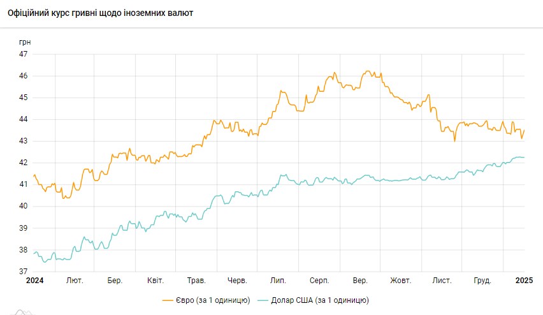Click the Вер. month label

pyautogui.click(x=360, y=281)
